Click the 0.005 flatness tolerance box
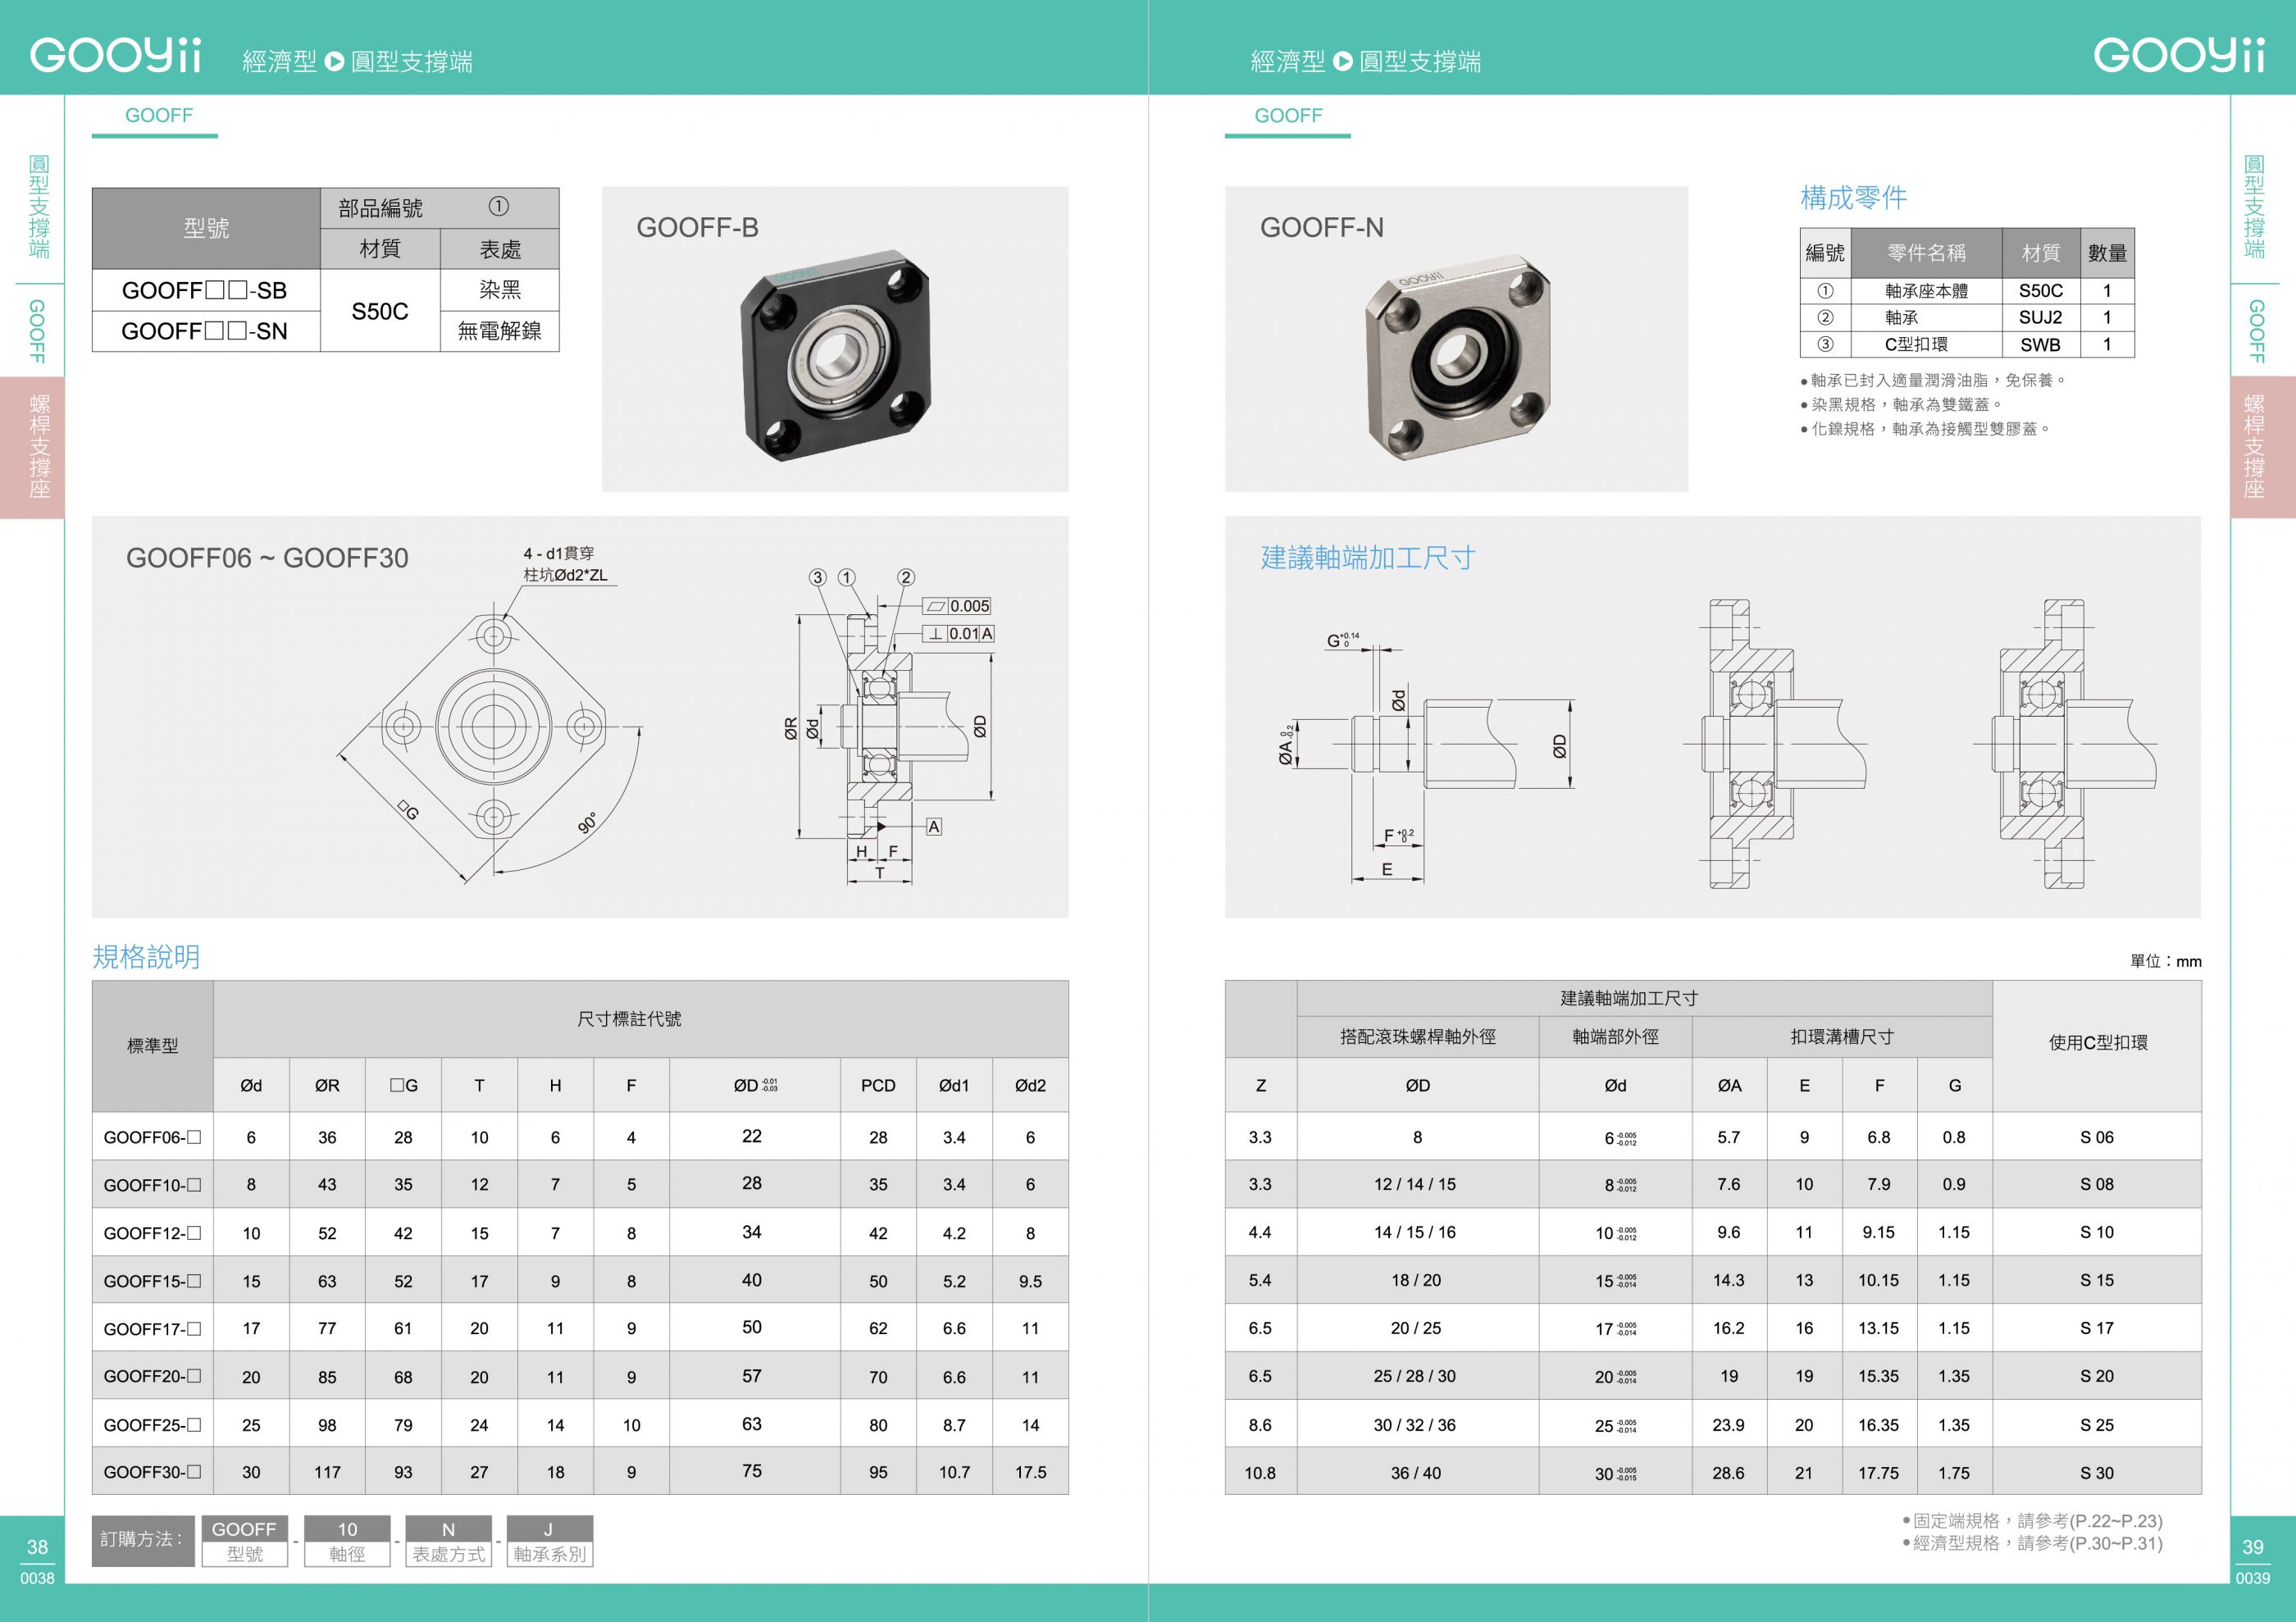Viewport: 2296px width, 1622px height. coord(957,606)
